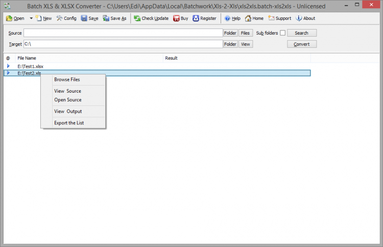Choose View Output from context menu

point(73,112)
